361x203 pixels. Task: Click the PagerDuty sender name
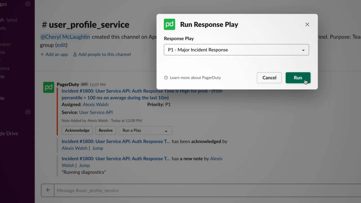(x=68, y=84)
